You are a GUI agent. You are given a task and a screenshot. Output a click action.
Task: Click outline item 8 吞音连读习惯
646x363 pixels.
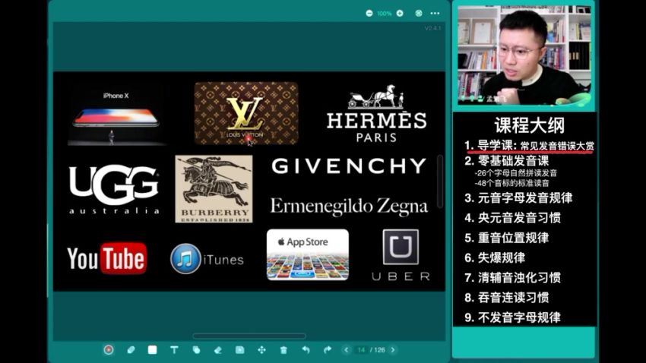click(x=507, y=298)
